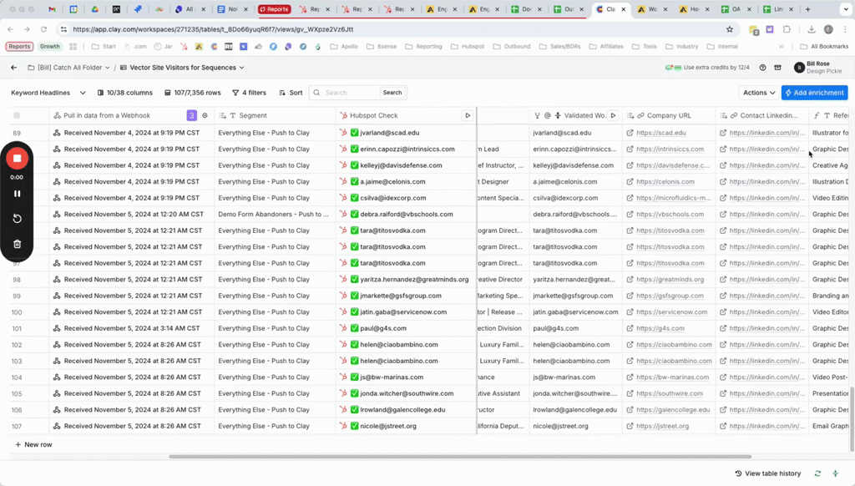Open the https://scad.edu company link
Viewport: 855px width, 486px height.
coord(660,133)
